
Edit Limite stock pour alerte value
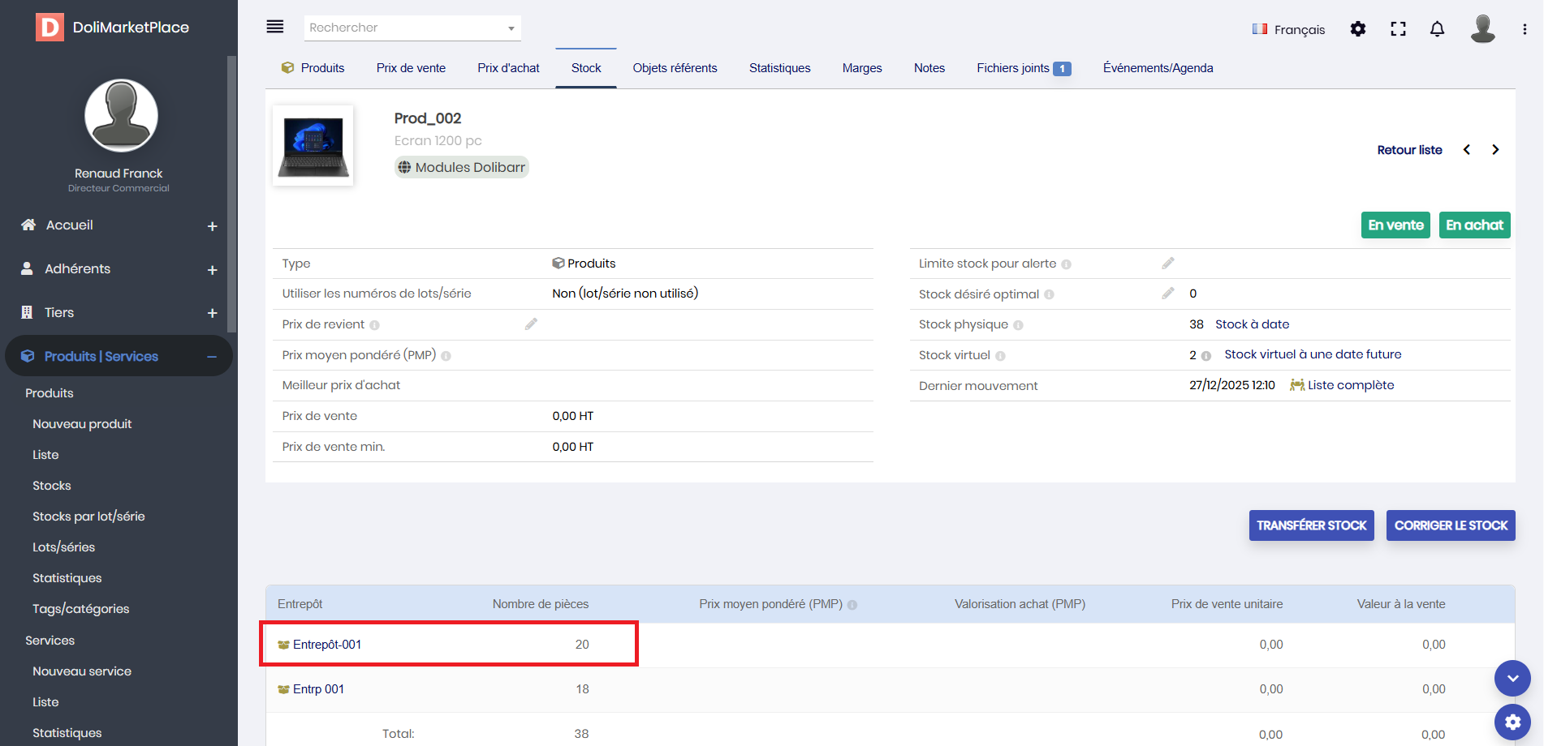[1167, 264]
